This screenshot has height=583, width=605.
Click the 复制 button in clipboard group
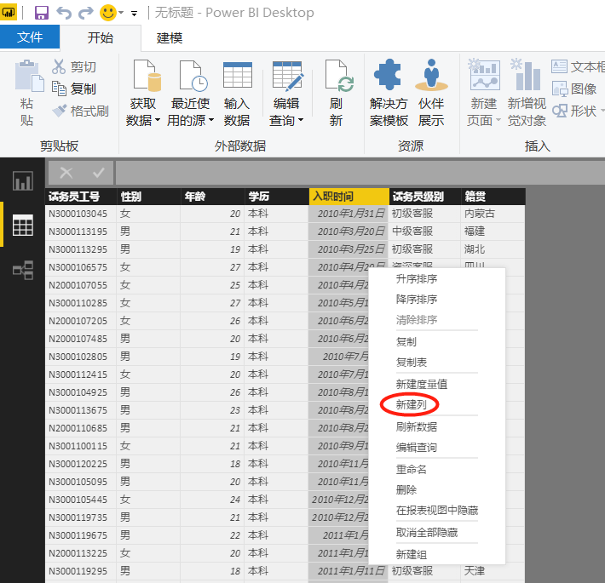74,89
